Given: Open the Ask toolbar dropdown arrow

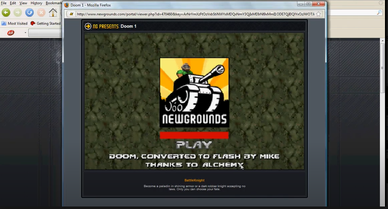Looking at the screenshot, I should point(25,33).
